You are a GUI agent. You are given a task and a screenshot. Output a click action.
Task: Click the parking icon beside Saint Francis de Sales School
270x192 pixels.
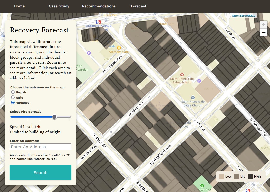click(199, 81)
